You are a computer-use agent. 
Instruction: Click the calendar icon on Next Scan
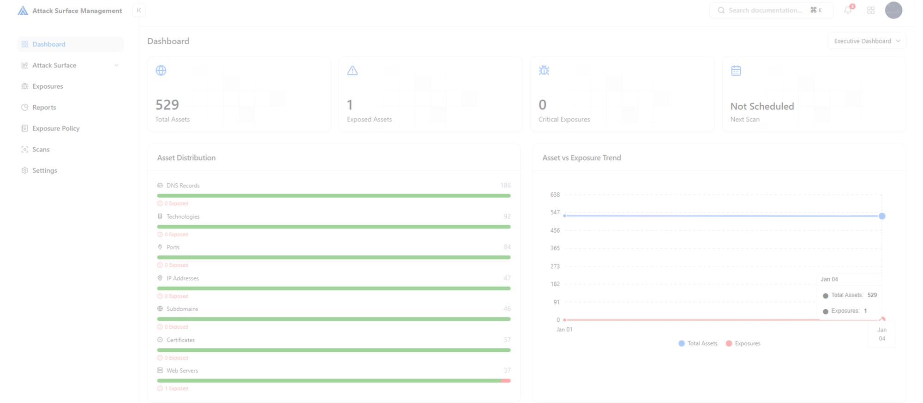[x=736, y=71]
